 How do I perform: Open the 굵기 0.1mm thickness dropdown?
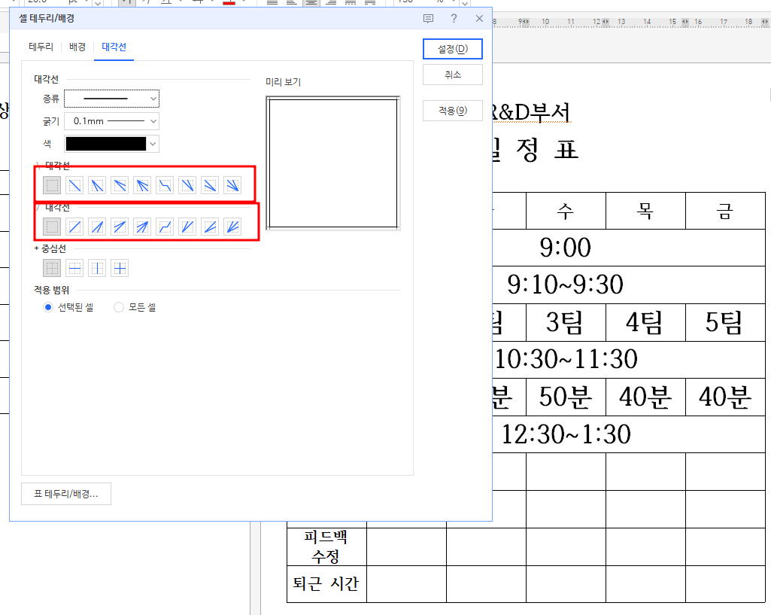111,121
